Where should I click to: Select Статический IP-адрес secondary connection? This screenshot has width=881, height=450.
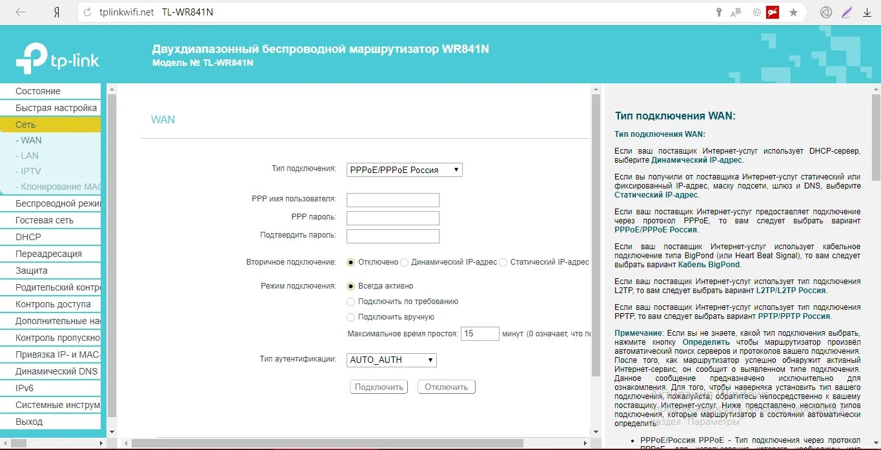503,262
